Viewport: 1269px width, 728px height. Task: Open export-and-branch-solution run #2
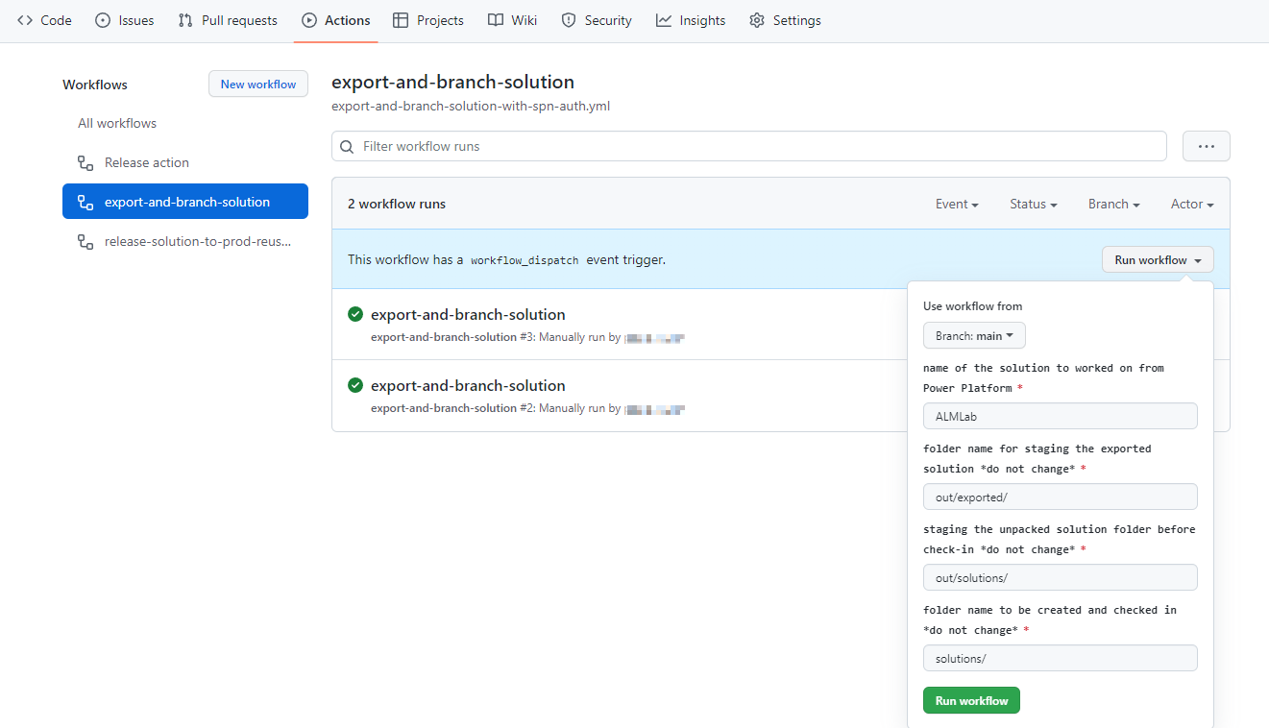coord(468,385)
